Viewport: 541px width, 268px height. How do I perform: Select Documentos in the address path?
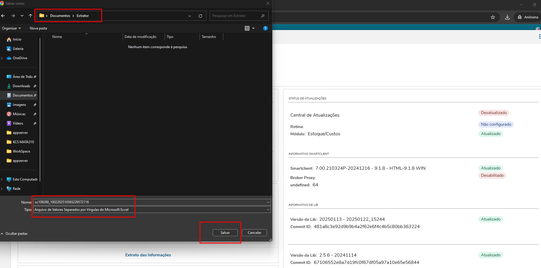pos(60,16)
